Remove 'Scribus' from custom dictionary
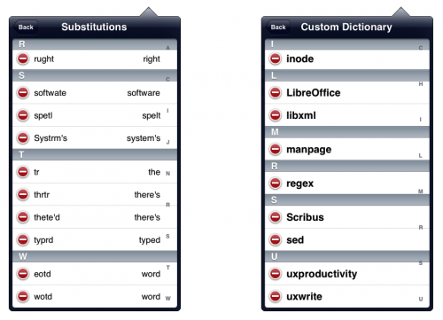 (x=276, y=217)
